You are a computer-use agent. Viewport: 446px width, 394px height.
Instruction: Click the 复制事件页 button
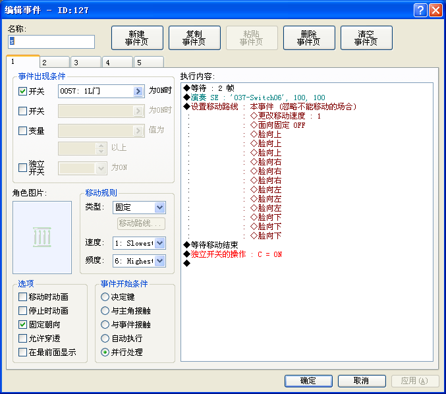click(194, 38)
